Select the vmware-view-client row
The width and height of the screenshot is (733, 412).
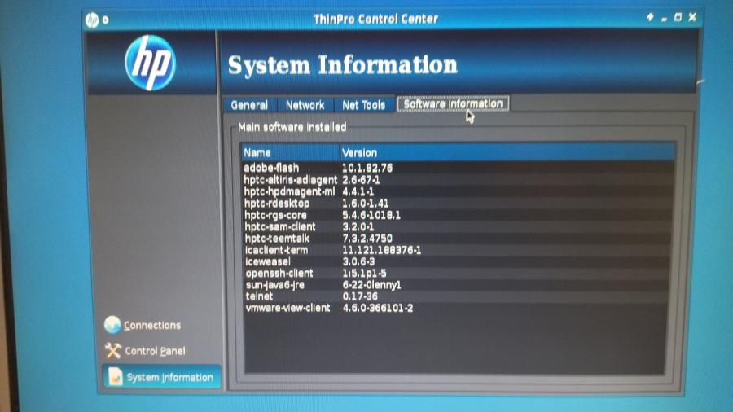pyautogui.click(x=458, y=308)
